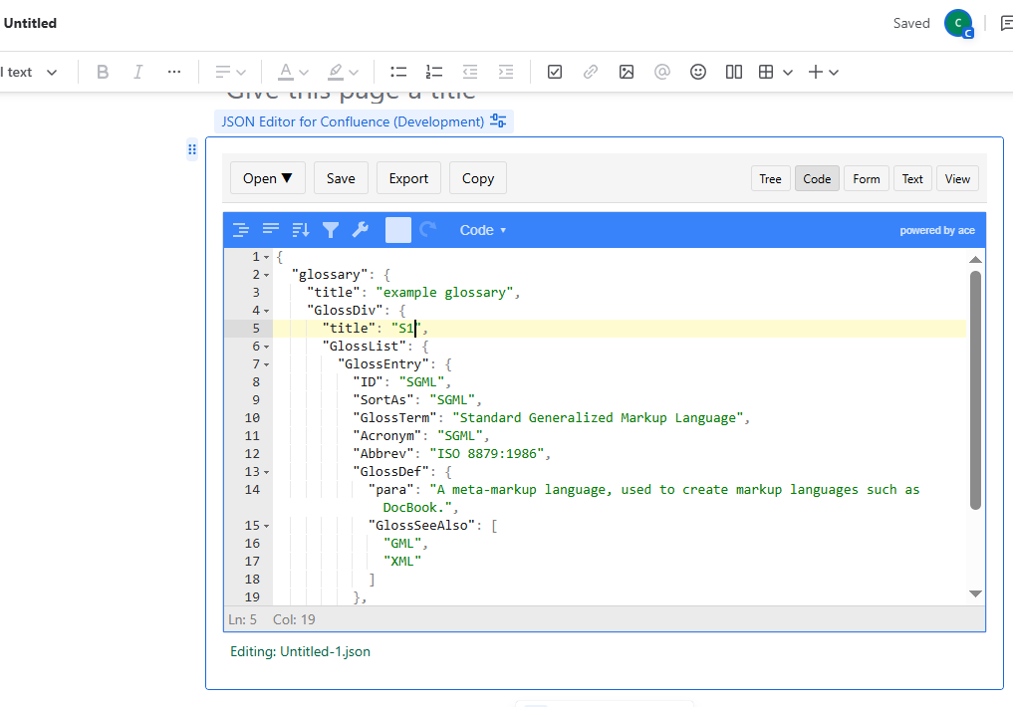The width and height of the screenshot is (1013, 707).
Task: Open text style dropdown
Action: [29, 72]
